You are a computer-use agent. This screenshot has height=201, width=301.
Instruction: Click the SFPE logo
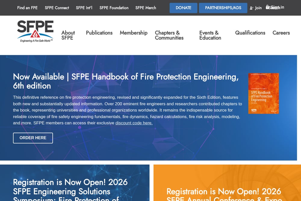pyautogui.click(x=35, y=31)
